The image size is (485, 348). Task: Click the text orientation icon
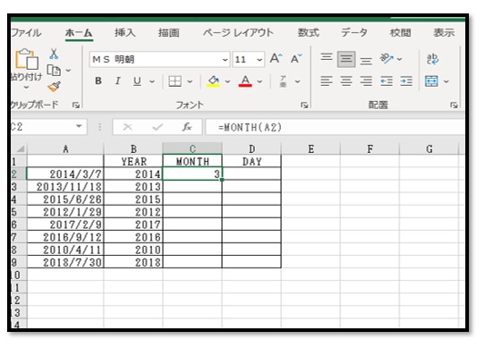(387, 58)
